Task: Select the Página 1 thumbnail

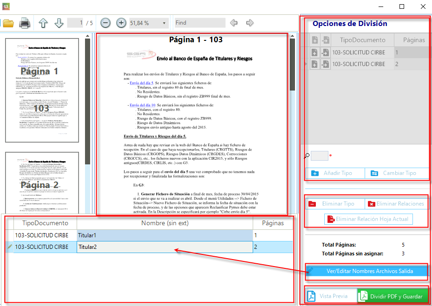Action: [x=42, y=91]
